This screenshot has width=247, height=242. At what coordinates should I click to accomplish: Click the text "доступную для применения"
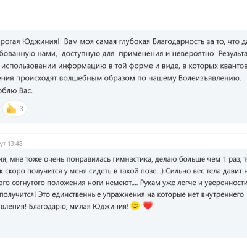click(113, 54)
